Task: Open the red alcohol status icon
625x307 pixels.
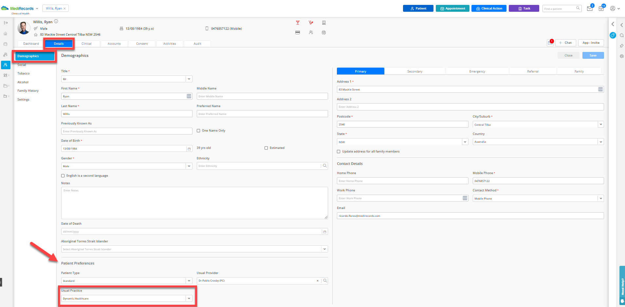Action: [x=298, y=23]
